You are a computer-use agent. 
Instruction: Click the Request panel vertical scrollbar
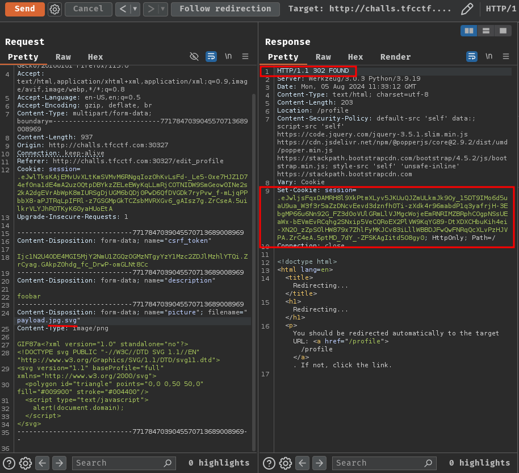click(254, 272)
